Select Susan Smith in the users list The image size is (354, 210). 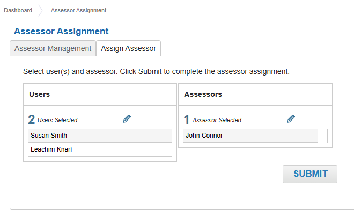click(100, 136)
